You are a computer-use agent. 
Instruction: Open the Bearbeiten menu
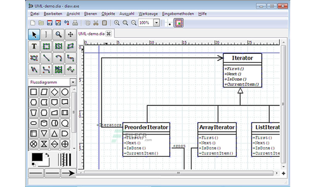53,14
